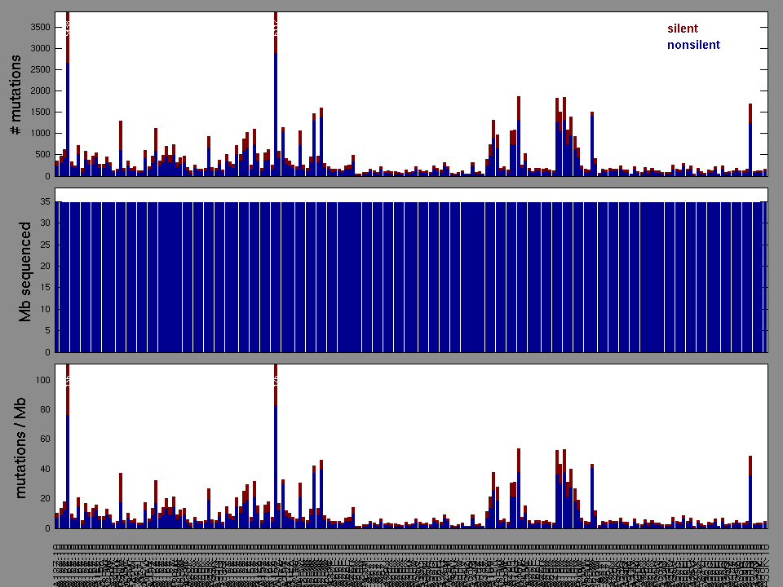Click the 100 tick on the mutations/Mb axis

(x=41, y=380)
